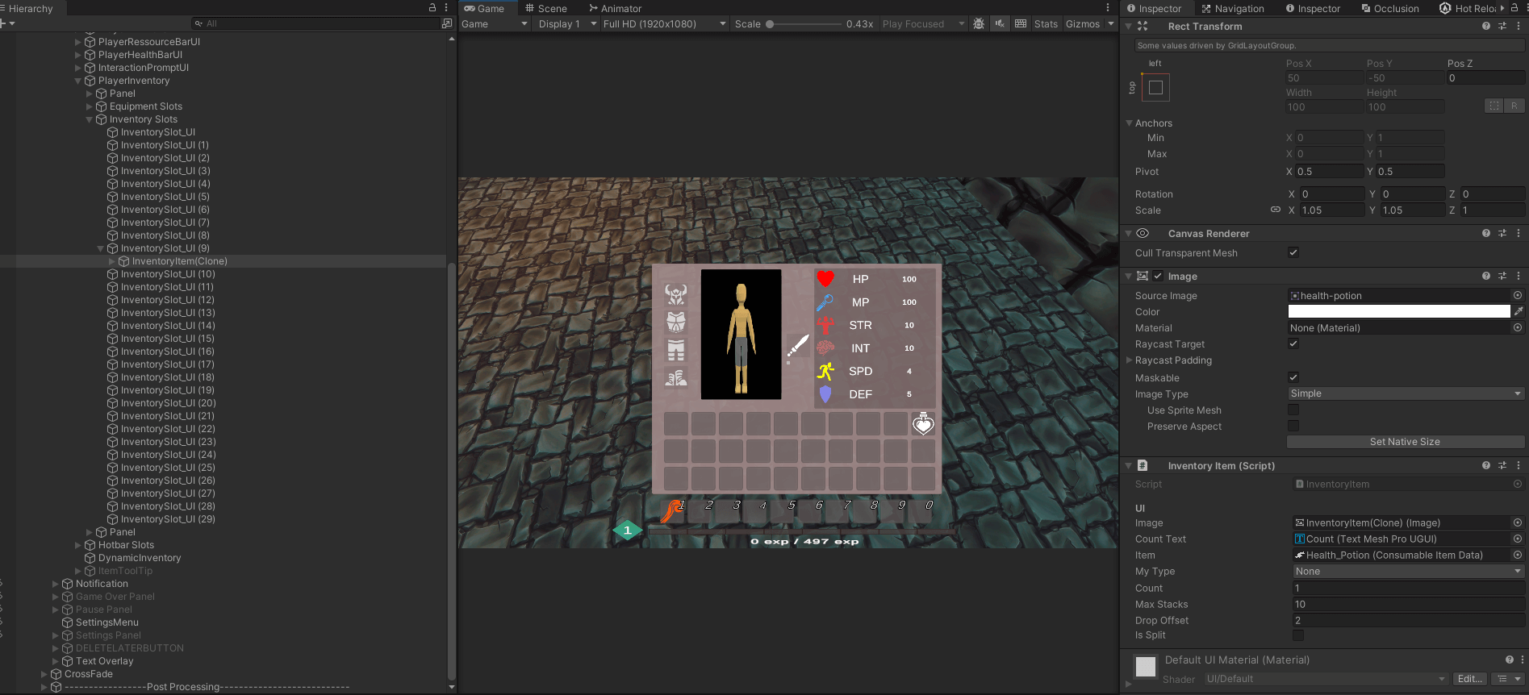Screen dimensions: 1529x695
Task: Adjust the Game view Scale slider
Action: click(804, 23)
